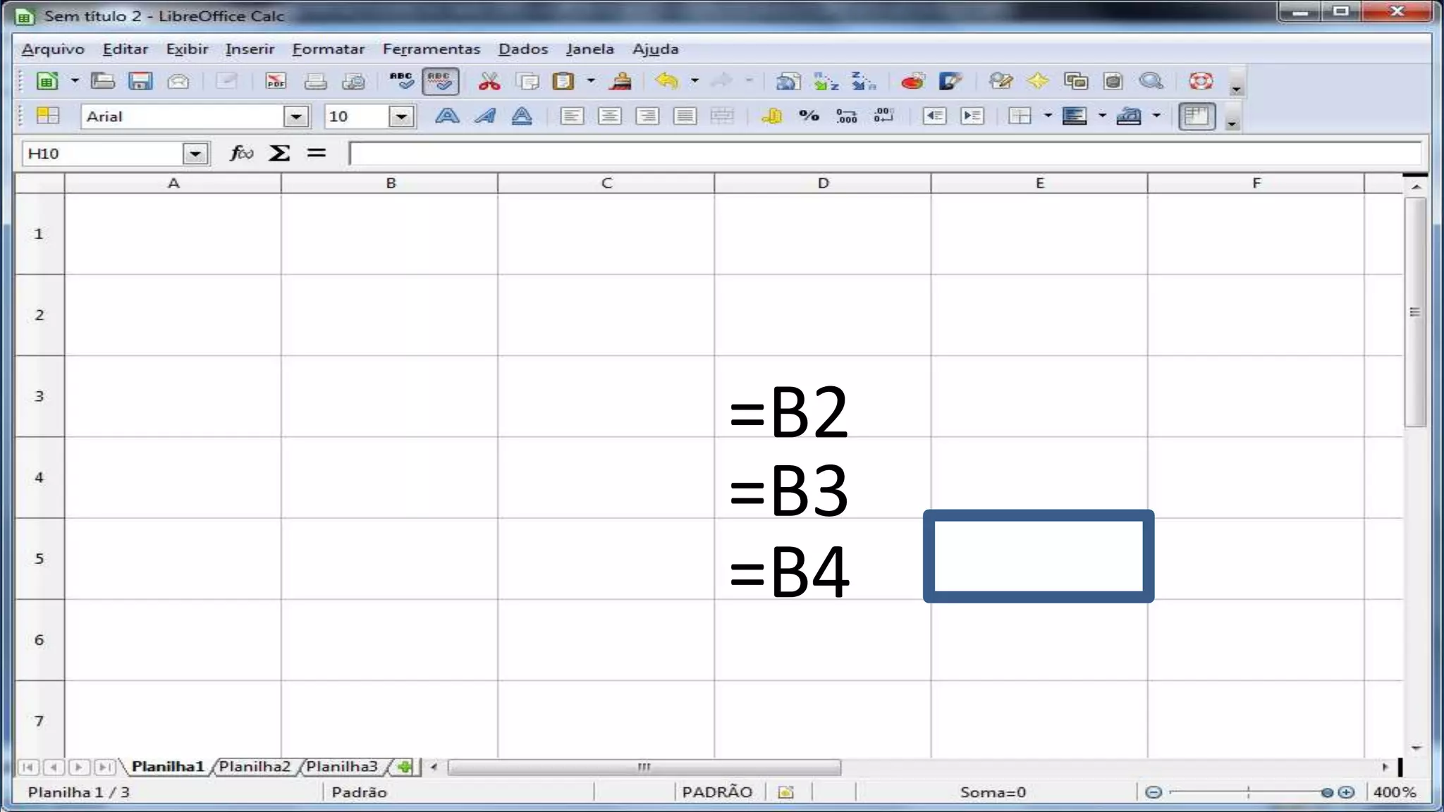Viewport: 1444px width, 812px height.
Task: Activate the Format Paintbrush
Action: pyautogui.click(x=620, y=81)
